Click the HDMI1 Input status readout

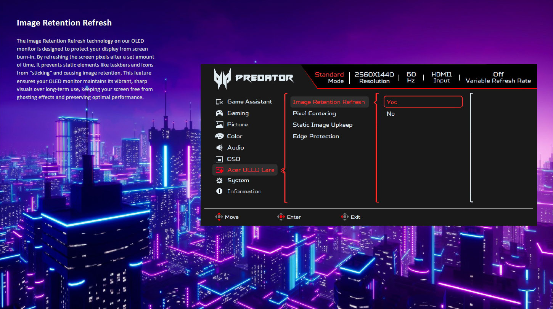(x=442, y=78)
